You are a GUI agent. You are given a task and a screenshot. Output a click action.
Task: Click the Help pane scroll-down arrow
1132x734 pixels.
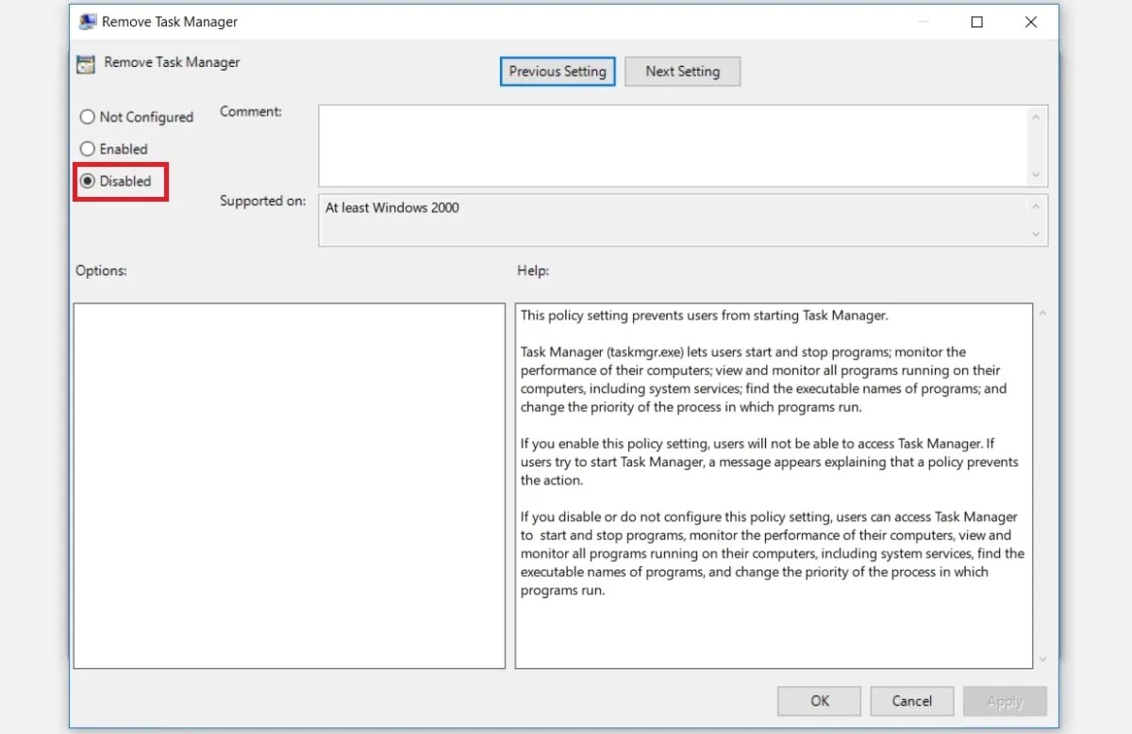[1042, 661]
